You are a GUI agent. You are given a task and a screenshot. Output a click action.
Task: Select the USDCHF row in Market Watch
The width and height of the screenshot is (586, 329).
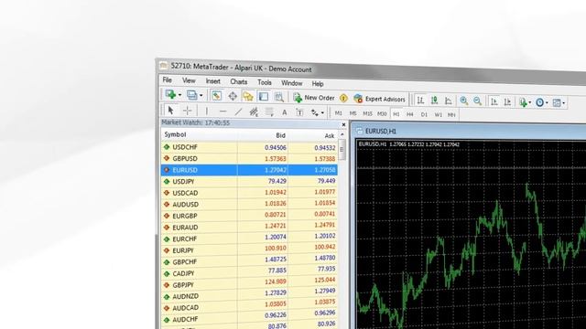click(249, 147)
